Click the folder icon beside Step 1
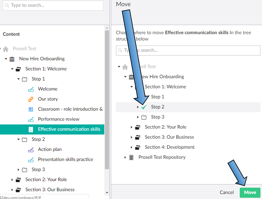The width and height of the screenshot is (262, 199). (25, 79)
